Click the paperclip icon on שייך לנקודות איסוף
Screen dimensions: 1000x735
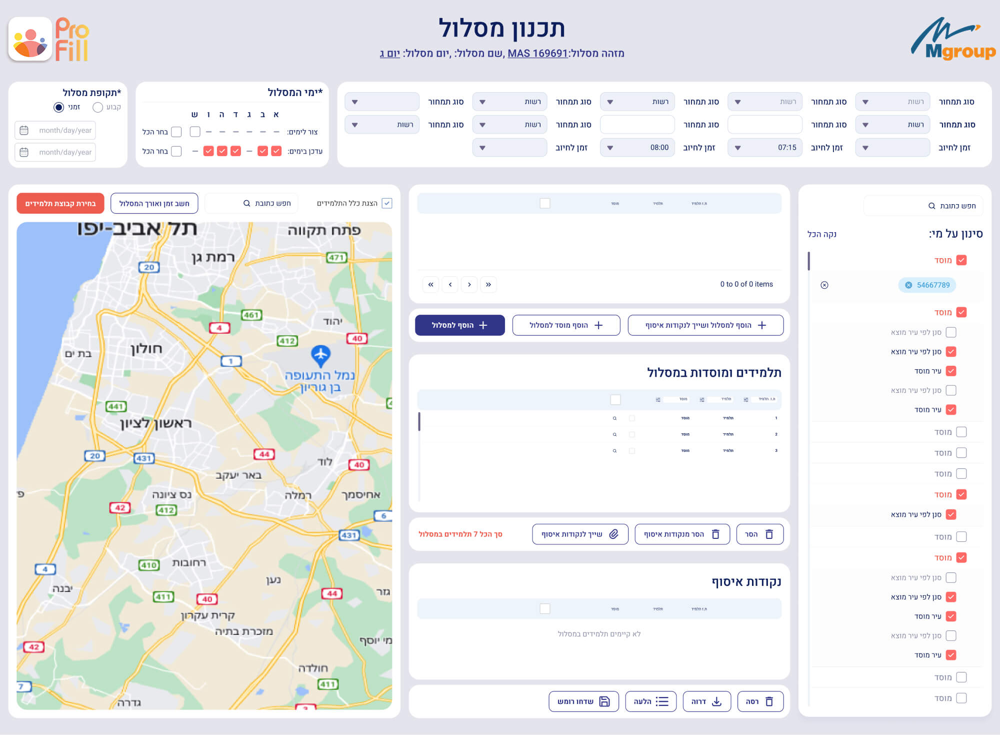pyautogui.click(x=613, y=534)
